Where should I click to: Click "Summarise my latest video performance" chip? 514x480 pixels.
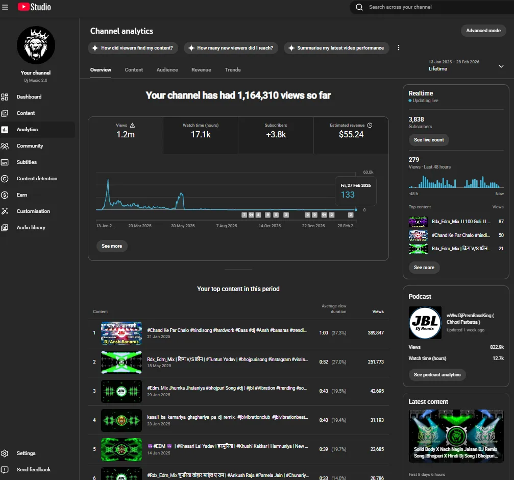click(336, 48)
